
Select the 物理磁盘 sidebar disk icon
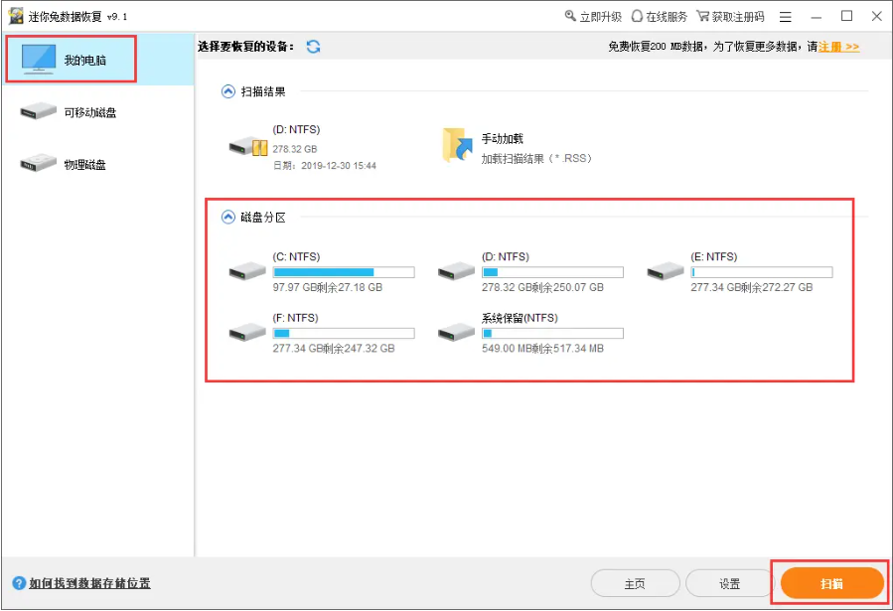[38, 161]
